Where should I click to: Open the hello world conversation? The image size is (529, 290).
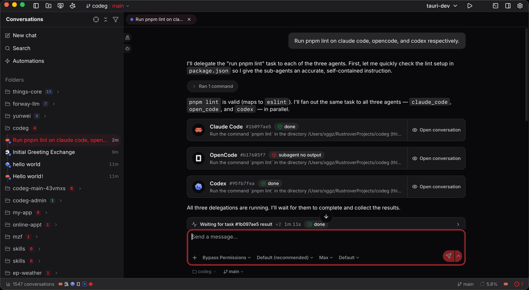point(62,164)
